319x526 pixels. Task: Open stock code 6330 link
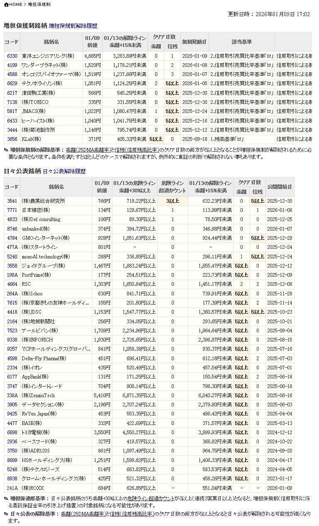[12, 56]
